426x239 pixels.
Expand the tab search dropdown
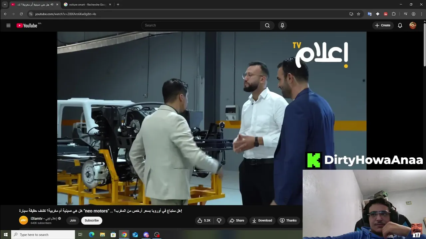[x=5, y=4]
